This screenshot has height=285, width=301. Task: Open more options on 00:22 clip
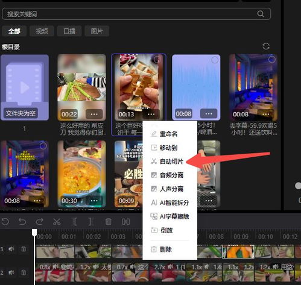(x=94, y=114)
